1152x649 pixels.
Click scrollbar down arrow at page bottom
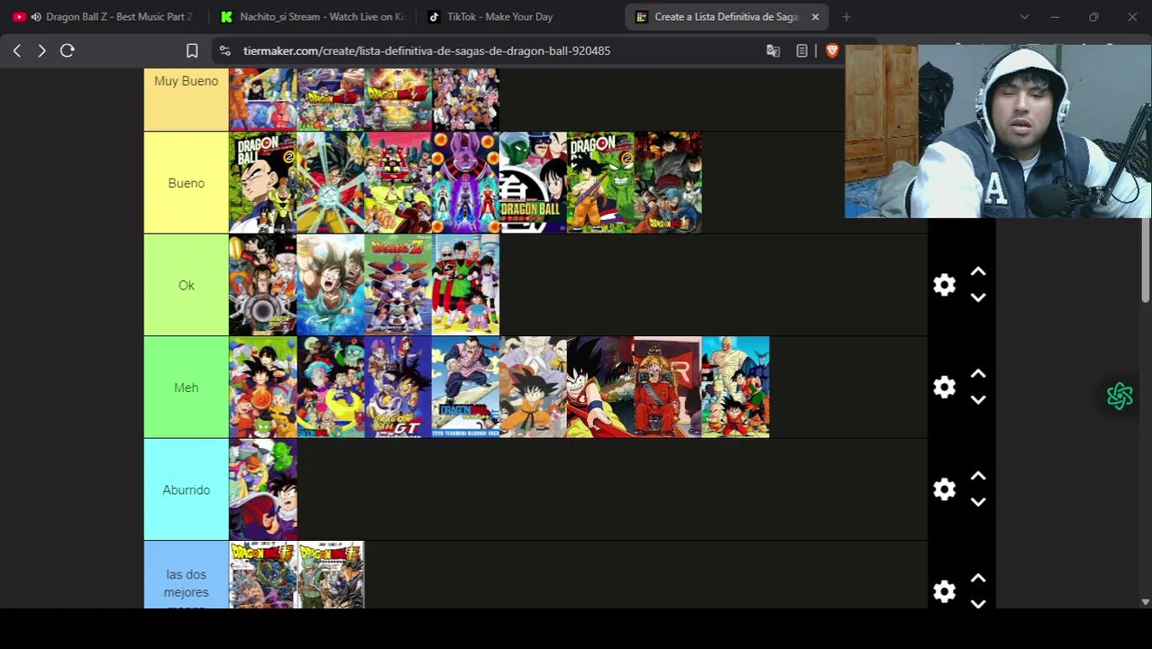(x=1145, y=601)
